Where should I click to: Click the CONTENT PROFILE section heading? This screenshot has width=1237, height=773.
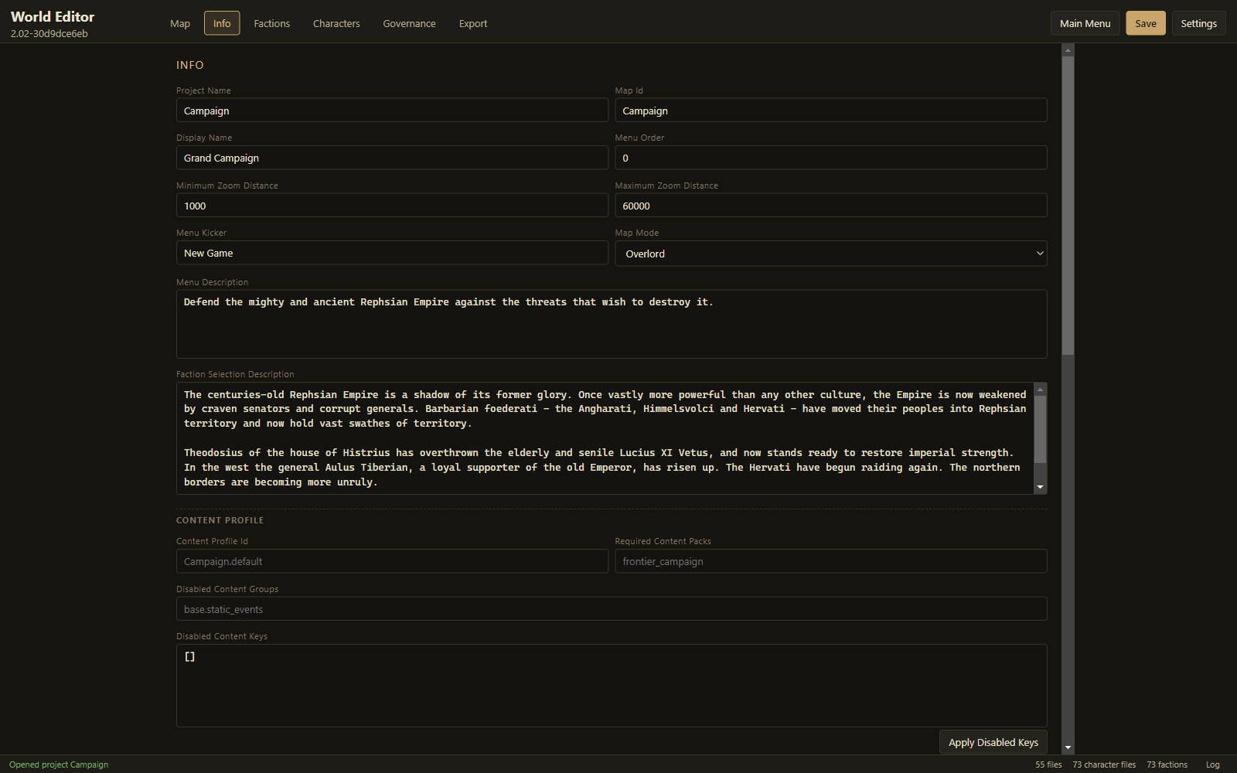(x=220, y=520)
